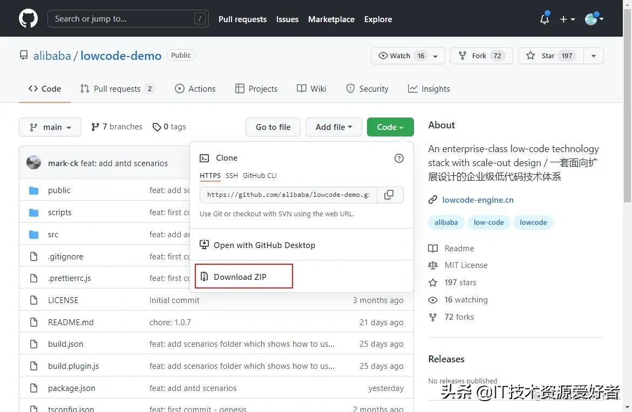Viewport: 632px width, 412px height.
Task: Switch to the Wiki tab
Action: 311,88
